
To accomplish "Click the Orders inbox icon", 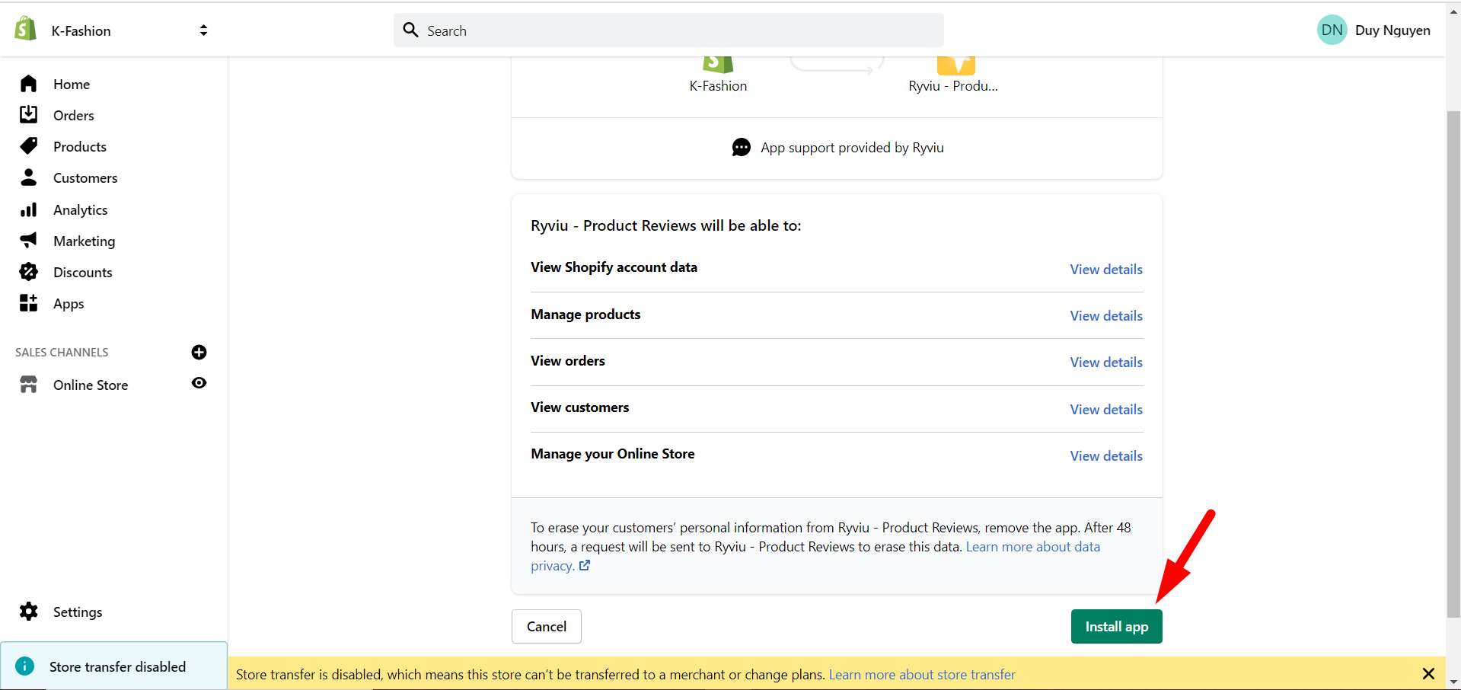I will point(29,115).
